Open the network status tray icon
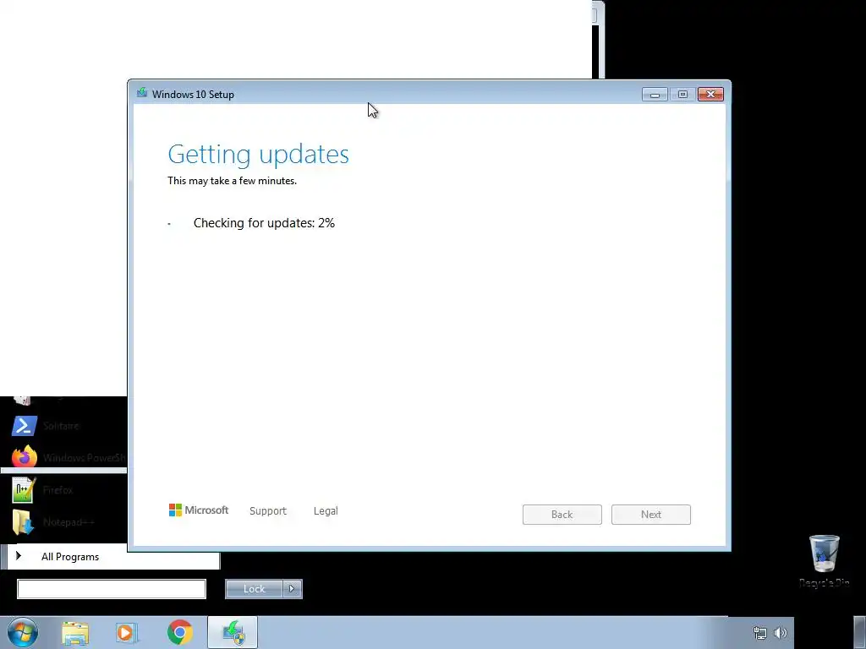Viewport: 866px width, 649px height. (760, 633)
